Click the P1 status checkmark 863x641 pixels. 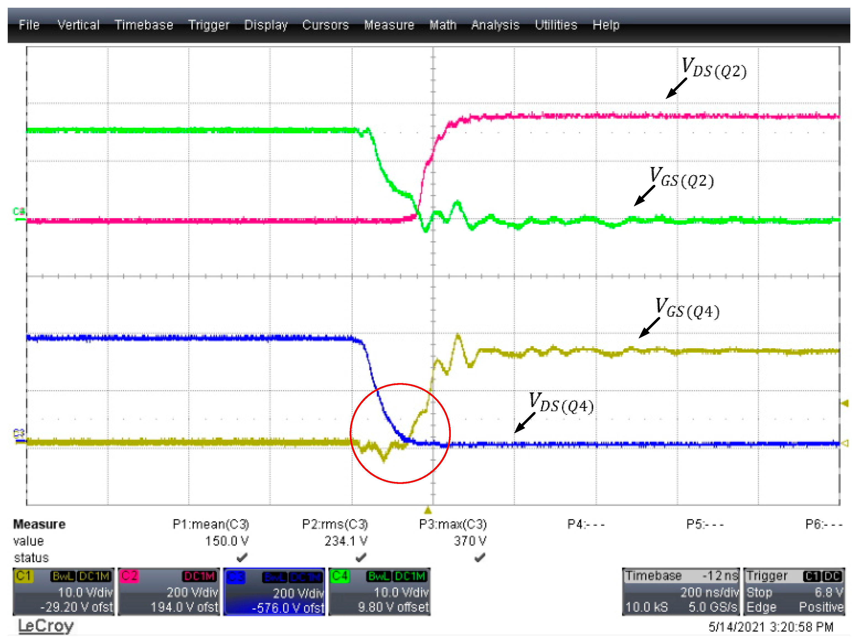tap(242, 557)
